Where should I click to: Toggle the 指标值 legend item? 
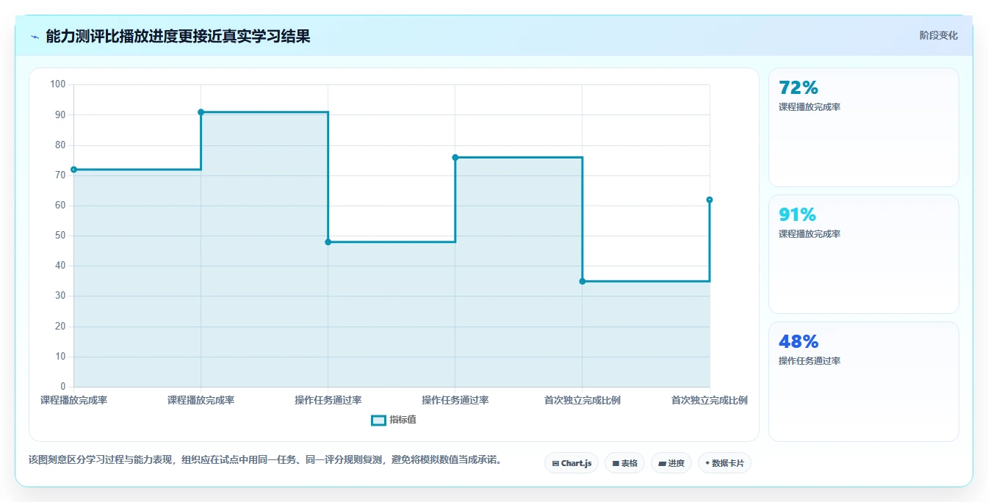[x=394, y=420]
